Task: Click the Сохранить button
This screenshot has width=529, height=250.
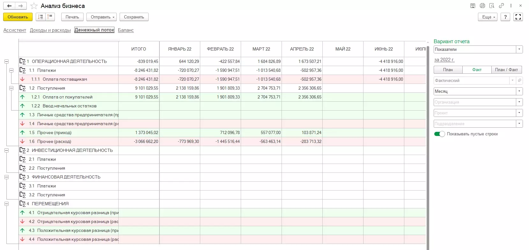Action: [x=134, y=17]
